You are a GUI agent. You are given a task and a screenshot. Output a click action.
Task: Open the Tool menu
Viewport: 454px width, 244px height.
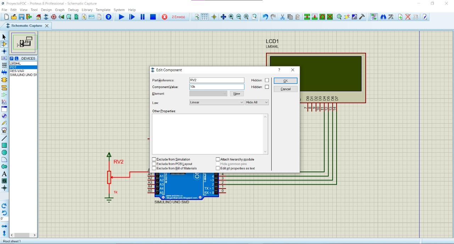coord(34,10)
